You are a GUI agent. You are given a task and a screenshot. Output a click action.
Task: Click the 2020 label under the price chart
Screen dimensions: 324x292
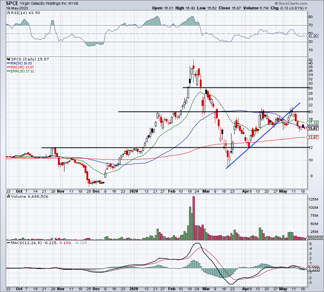134,191
